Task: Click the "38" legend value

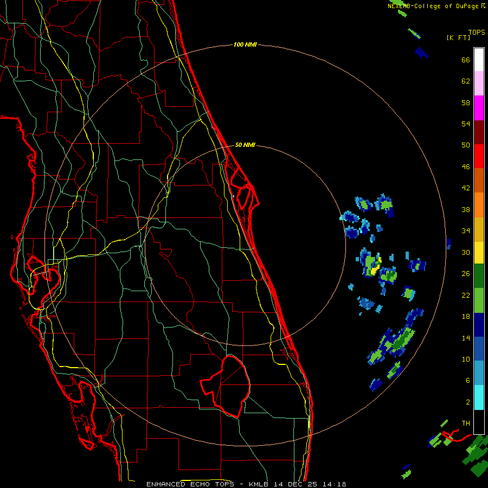Action: click(466, 209)
